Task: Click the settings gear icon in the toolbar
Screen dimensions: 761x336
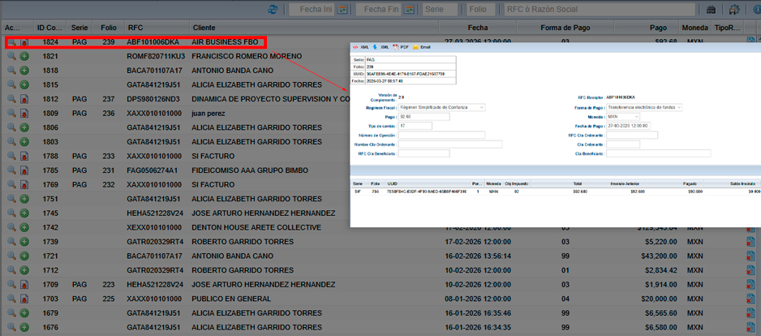Action: pos(734,9)
